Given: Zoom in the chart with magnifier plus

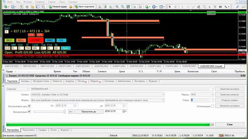Looking at the screenshot, I should tap(117, 7).
